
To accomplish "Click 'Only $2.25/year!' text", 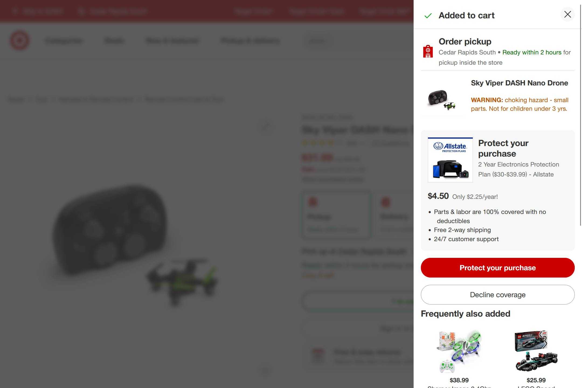I will [475, 197].
